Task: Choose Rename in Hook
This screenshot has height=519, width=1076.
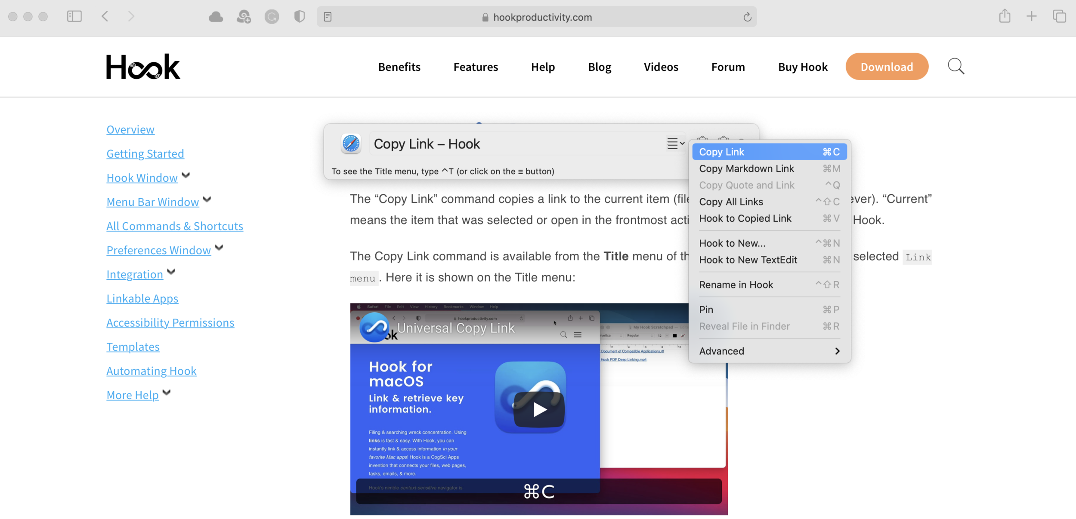Action: click(770, 285)
